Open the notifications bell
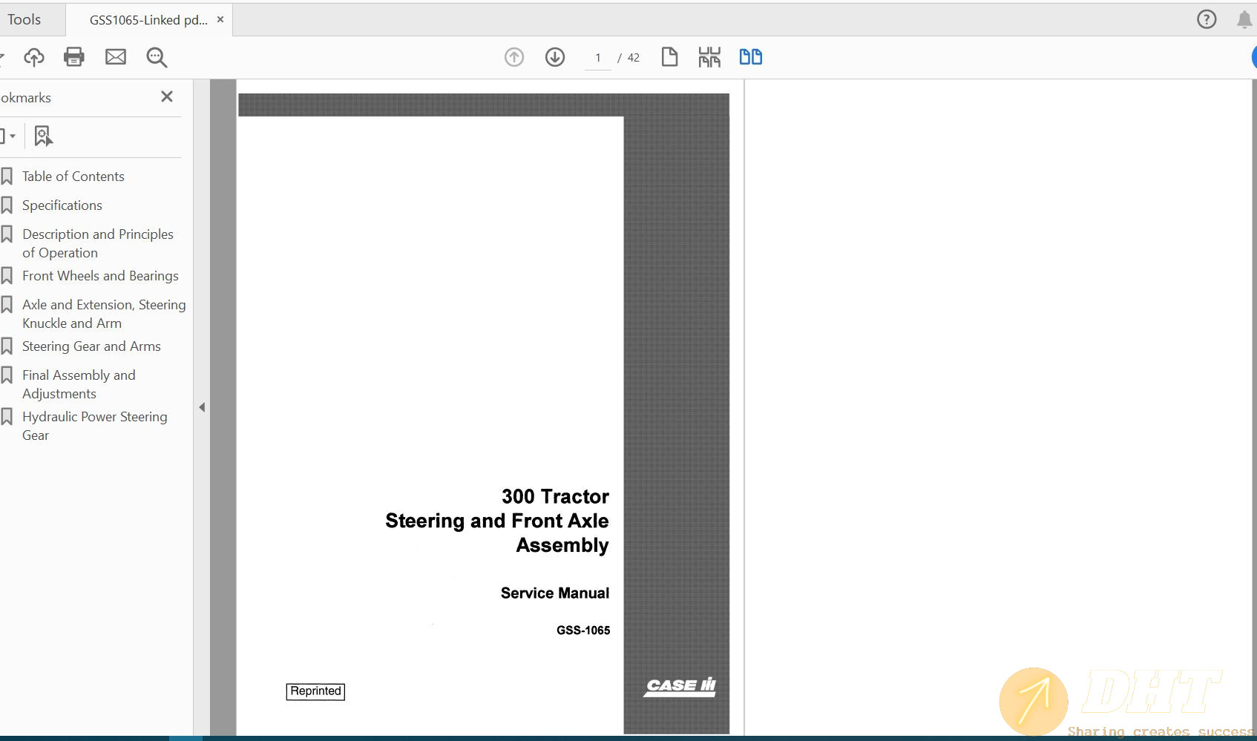Screen dimensions: 1257x741 tap(1244, 19)
